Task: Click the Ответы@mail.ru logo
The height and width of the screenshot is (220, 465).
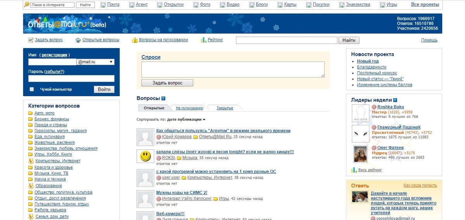Action: [66, 24]
